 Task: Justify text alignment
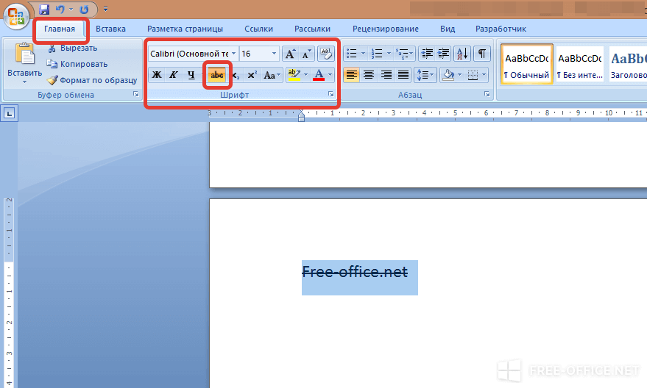click(x=403, y=75)
